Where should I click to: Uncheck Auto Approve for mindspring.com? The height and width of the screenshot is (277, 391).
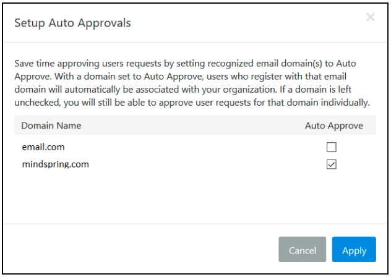tap(332, 164)
